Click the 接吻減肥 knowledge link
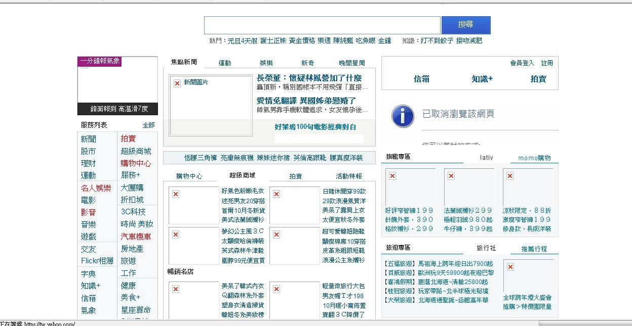This screenshot has height=326, width=632. point(469,40)
